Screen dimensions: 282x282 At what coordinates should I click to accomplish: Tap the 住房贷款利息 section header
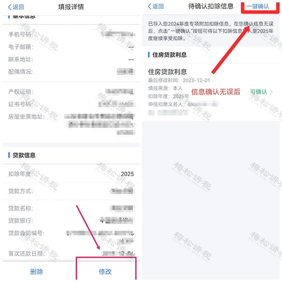coord(170,55)
